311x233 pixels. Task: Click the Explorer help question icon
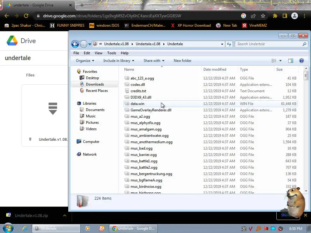[x=302, y=61]
